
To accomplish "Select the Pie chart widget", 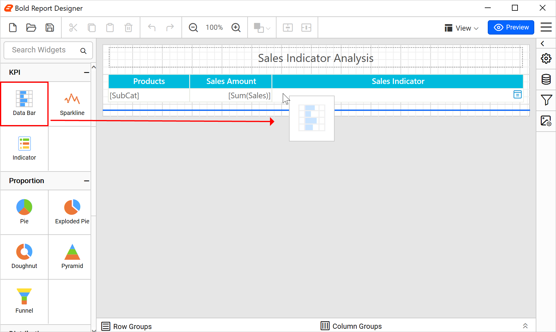I will tap(24, 212).
